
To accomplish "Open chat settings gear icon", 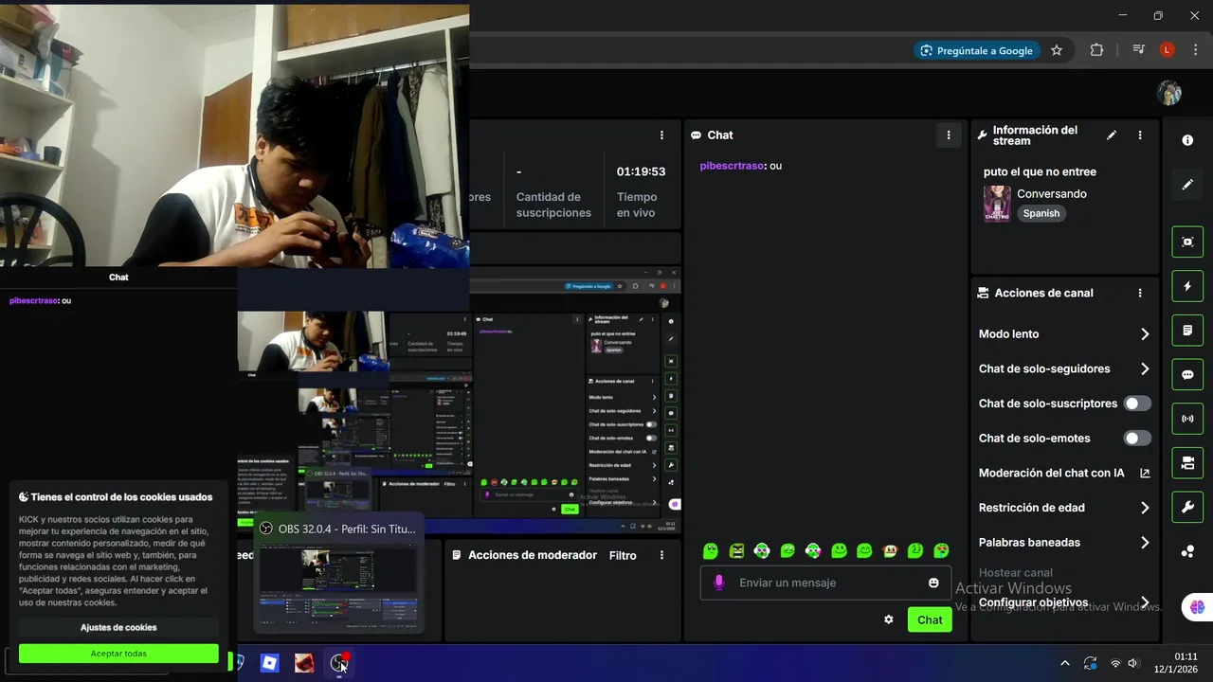I will pos(889,619).
